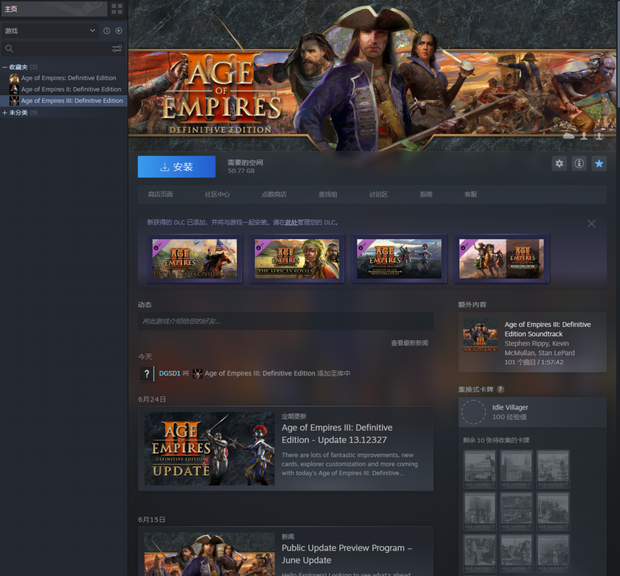This screenshot has height=576, width=620.
Task: Select Age of Empires II: Definitive Edition
Action: (71, 90)
